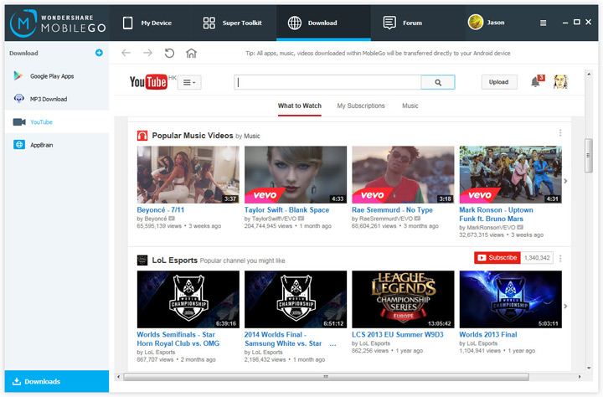
Task: Click the 1,340,342 subscriber count
Action: point(537,258)
